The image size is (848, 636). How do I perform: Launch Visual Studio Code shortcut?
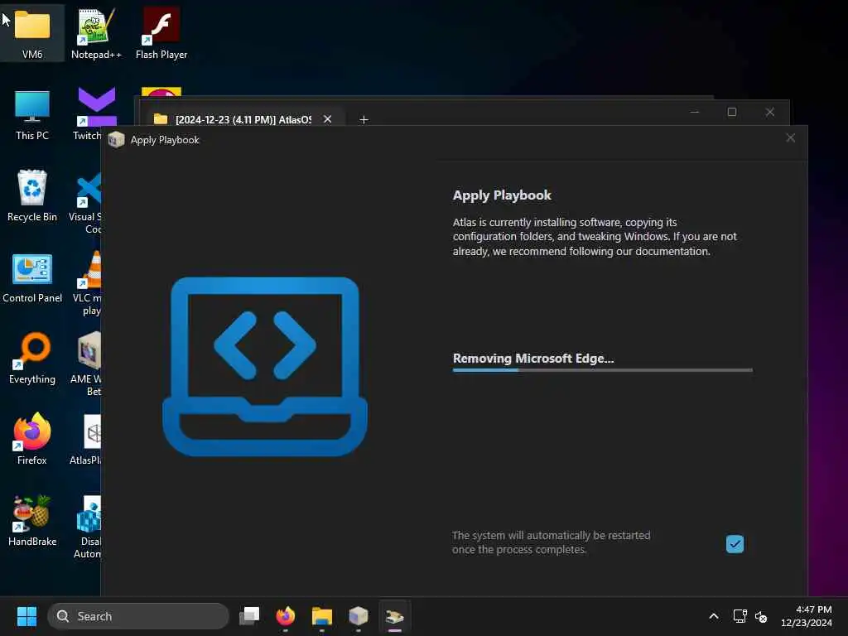[x=86, y=202]
